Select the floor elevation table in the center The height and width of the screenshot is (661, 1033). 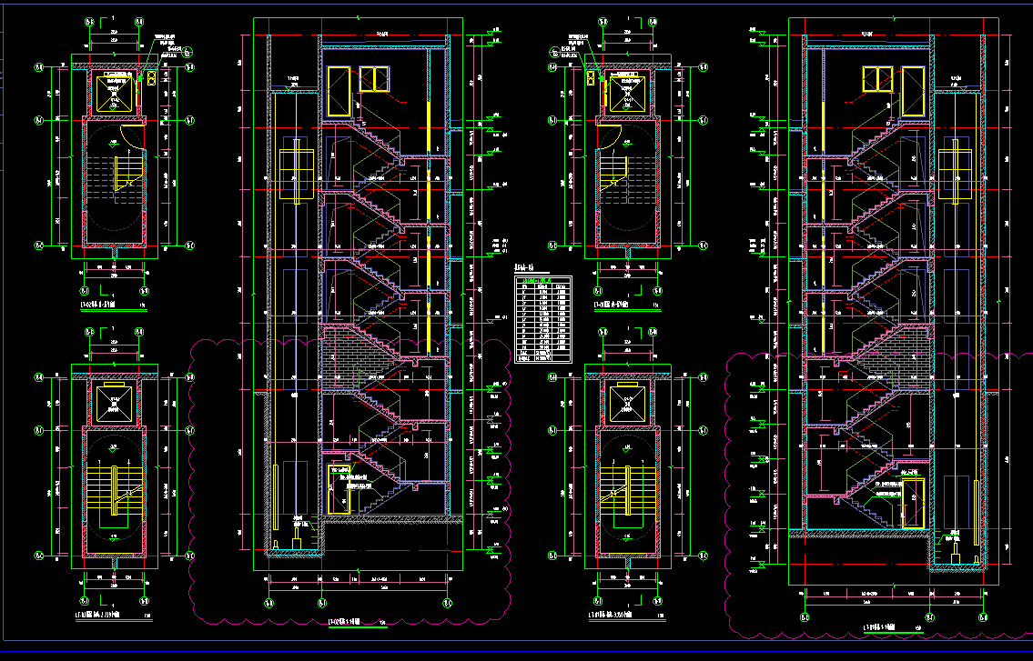pyautogui.click(x=542, y=319)
